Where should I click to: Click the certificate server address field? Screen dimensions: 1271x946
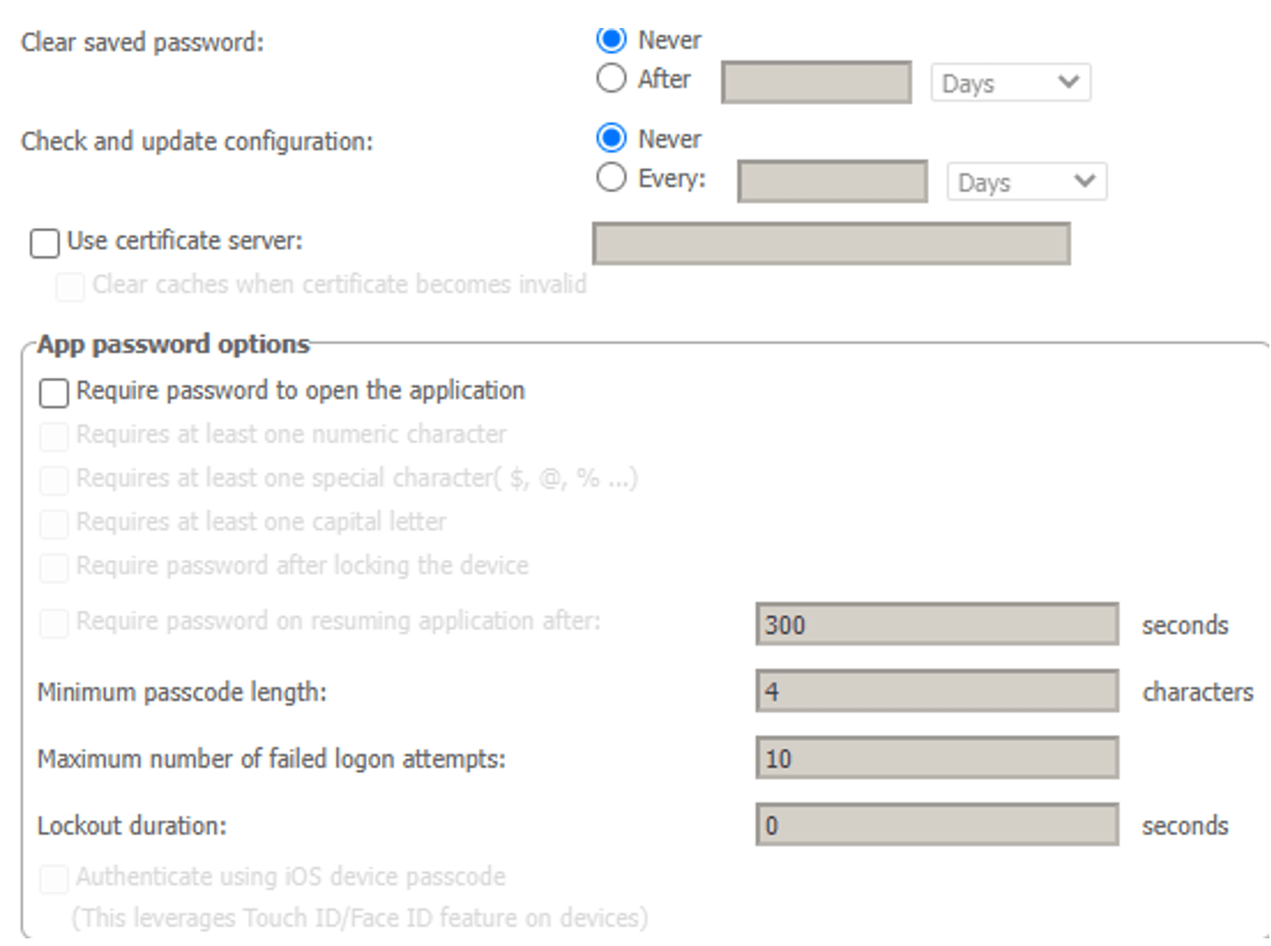click(x=830, y=244)
